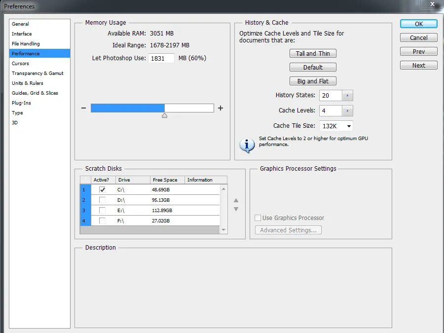
Task: Select Guides, Grid & Slices category
Action: pos(39,93)
